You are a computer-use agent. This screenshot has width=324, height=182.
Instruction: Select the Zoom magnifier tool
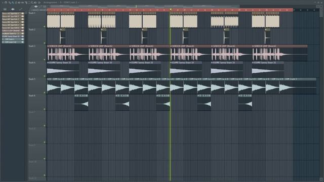[x=32, y=3]
